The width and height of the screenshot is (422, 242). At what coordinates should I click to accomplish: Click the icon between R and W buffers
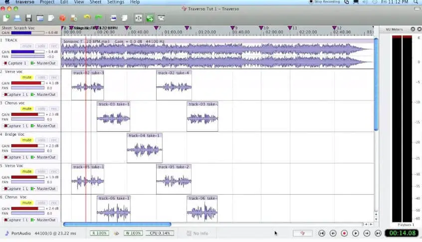point(116,233)
